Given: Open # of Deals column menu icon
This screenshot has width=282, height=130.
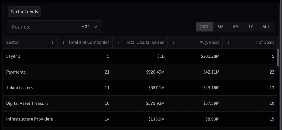Looking at the screenshot, I should [x=228, y=43].
